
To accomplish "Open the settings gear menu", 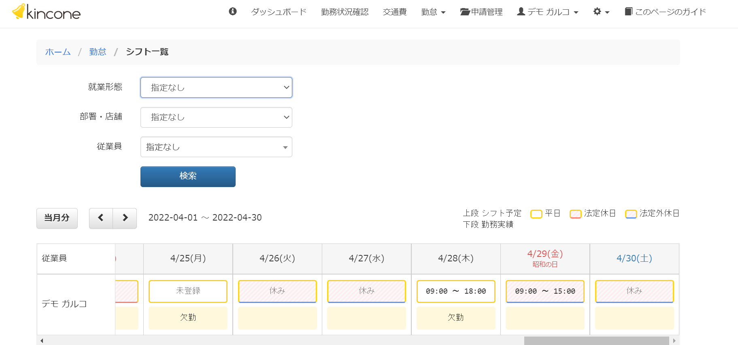I will (x=601, y=12).
